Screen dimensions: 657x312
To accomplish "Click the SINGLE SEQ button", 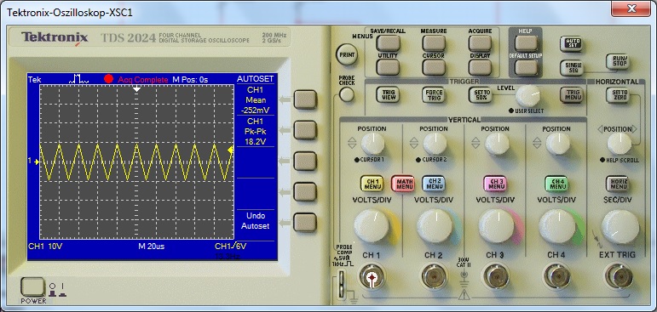I will (x=572, y=67).
